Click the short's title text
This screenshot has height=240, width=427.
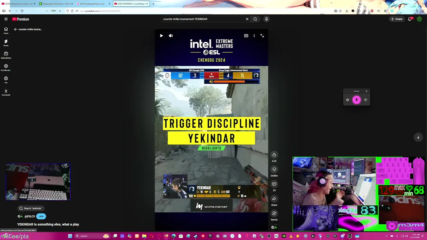[48, 224]
